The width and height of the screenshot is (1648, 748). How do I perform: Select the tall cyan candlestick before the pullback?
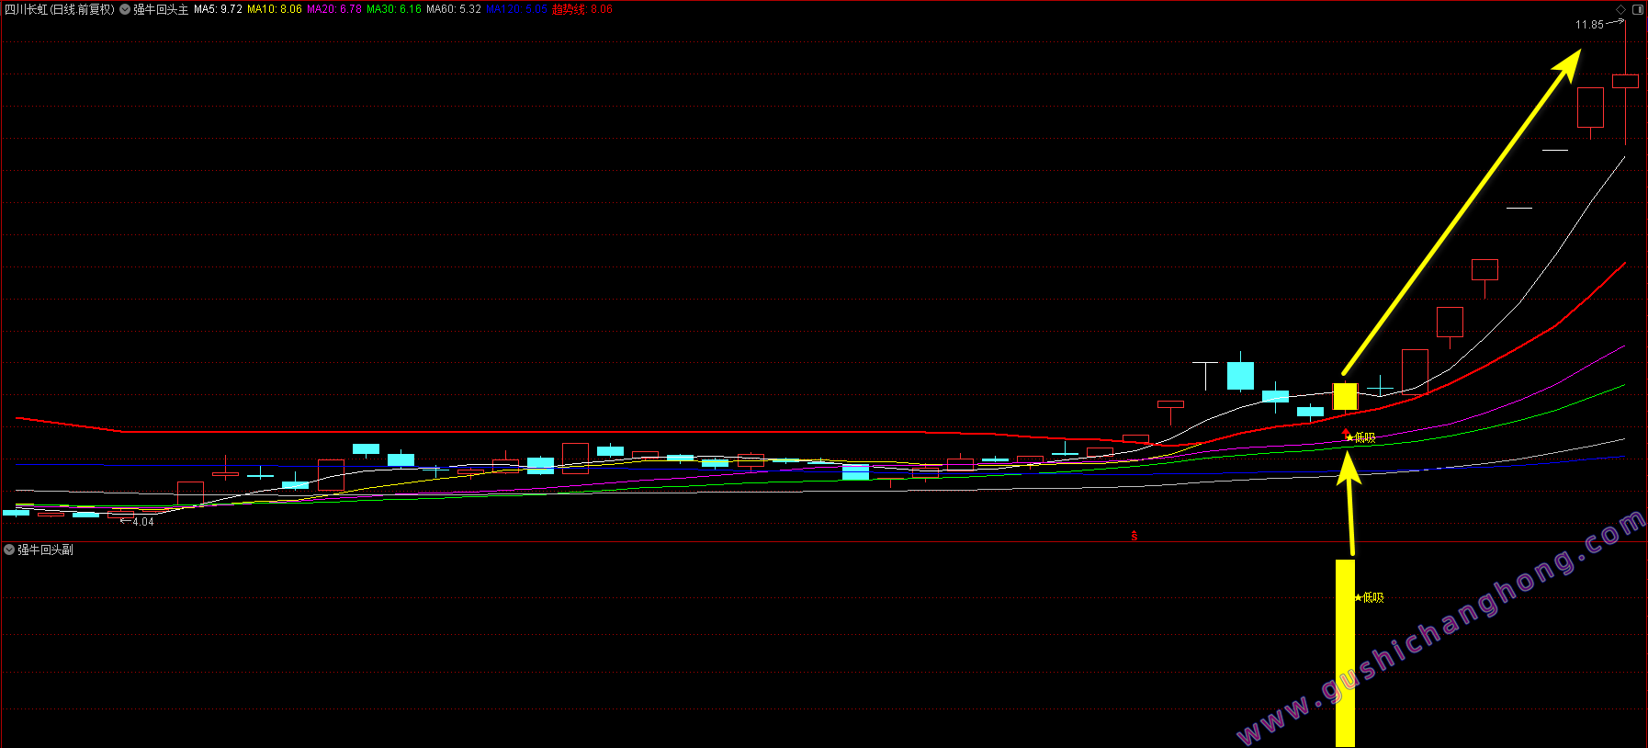click(1240, 375)
